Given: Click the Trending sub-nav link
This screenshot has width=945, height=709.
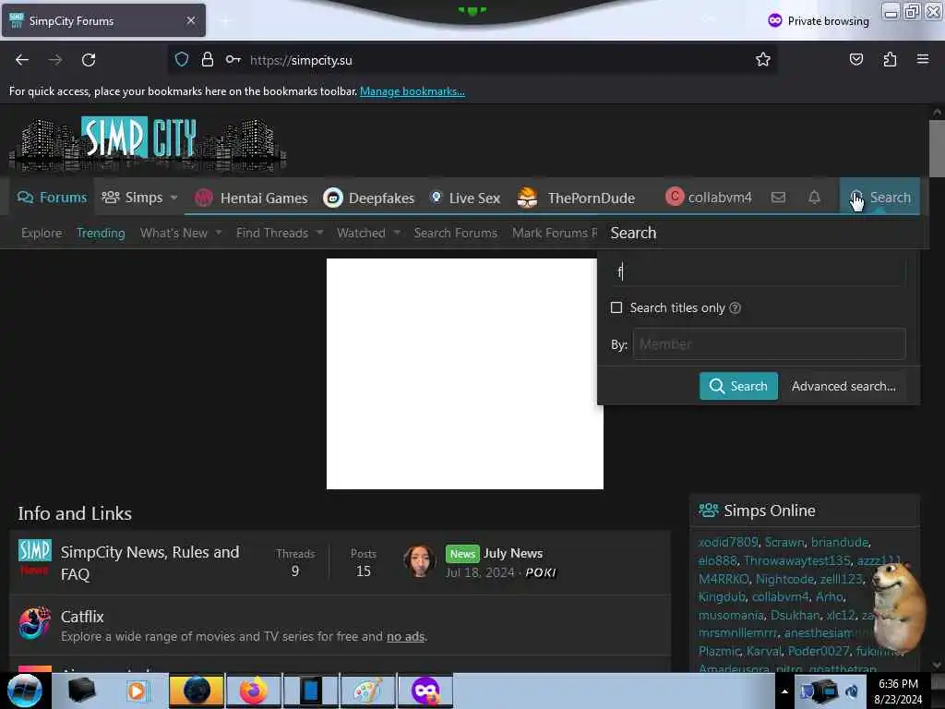Looking at the screenshot, I should pyautogui.click(x=101, y=233).
